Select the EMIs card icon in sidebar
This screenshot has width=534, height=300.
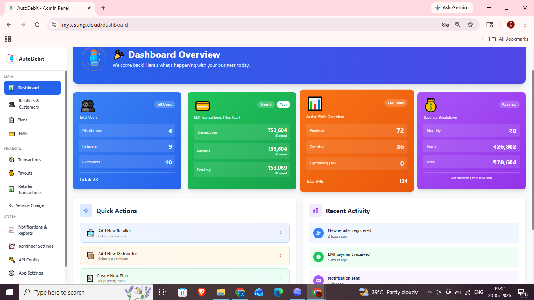12,134
